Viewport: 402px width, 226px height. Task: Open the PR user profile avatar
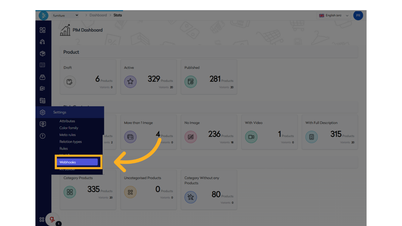pyautogui.click(x=358, y=15)
